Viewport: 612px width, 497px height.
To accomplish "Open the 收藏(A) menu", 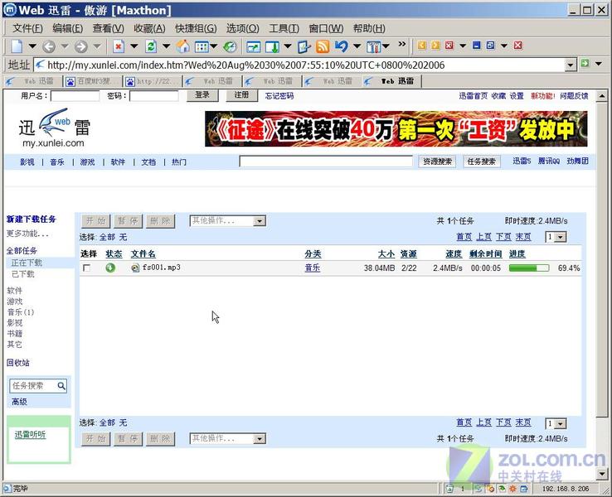I will 149,28.
